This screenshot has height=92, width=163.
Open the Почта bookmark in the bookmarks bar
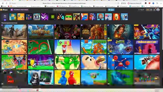(x=13, y=6)
